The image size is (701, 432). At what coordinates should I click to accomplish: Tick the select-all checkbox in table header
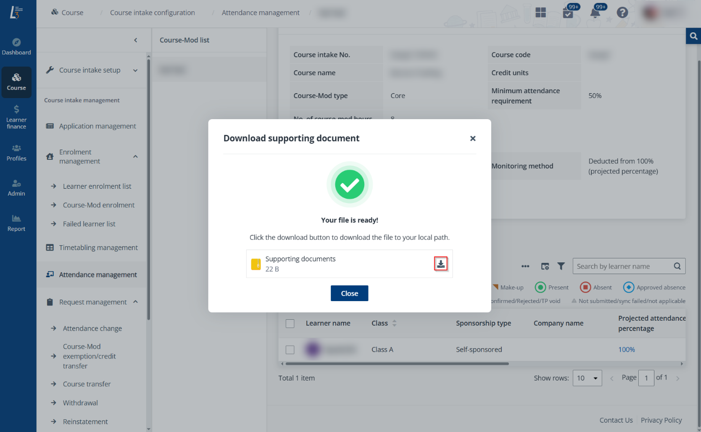pos(290,324)
